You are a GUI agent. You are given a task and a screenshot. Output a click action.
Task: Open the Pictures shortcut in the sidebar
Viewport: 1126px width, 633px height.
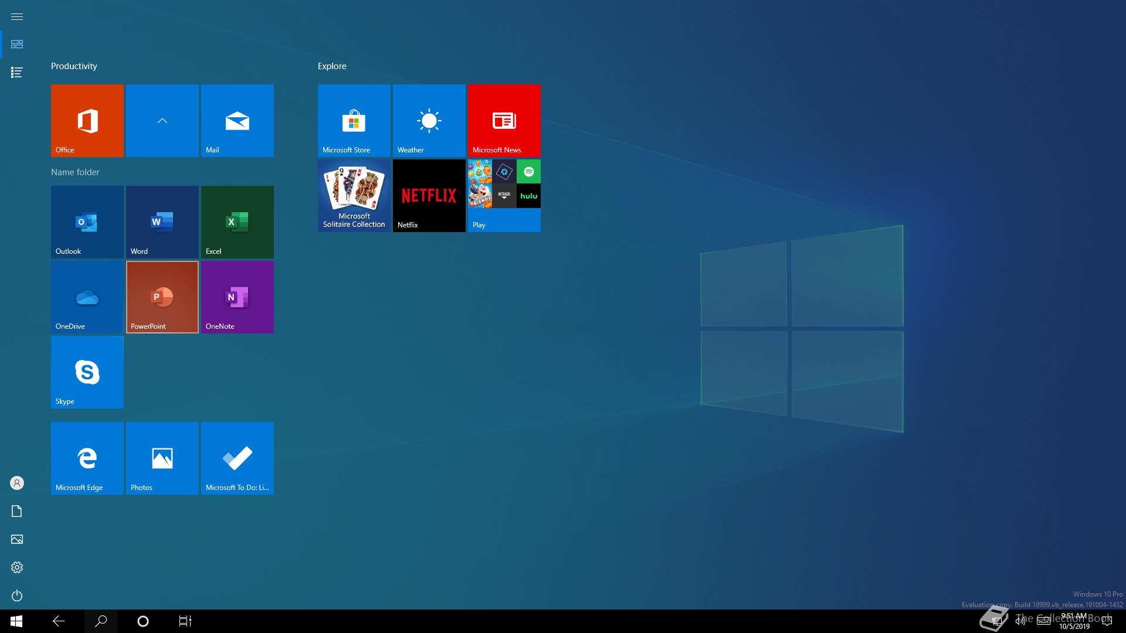point(17,539)
